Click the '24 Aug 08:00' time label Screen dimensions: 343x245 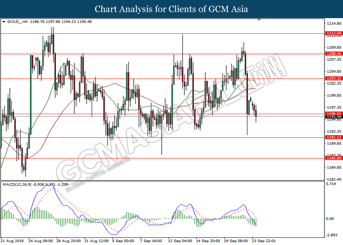point(41,241)
